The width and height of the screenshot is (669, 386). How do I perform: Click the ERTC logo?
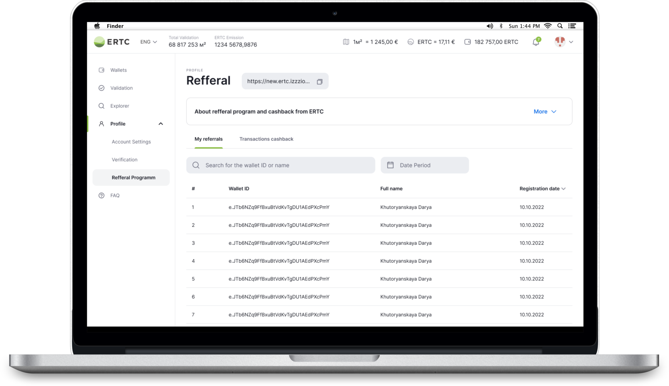click(x=112, y=42)
